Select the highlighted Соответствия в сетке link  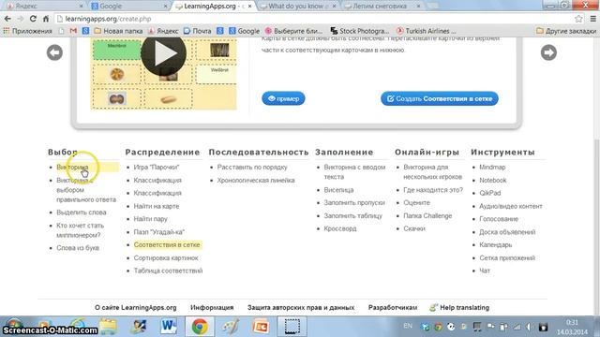tap(167, 245)
